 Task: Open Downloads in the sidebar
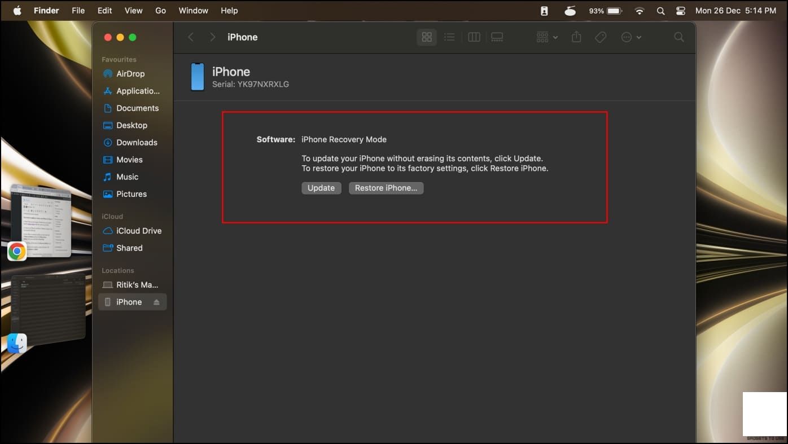[130, 143]
